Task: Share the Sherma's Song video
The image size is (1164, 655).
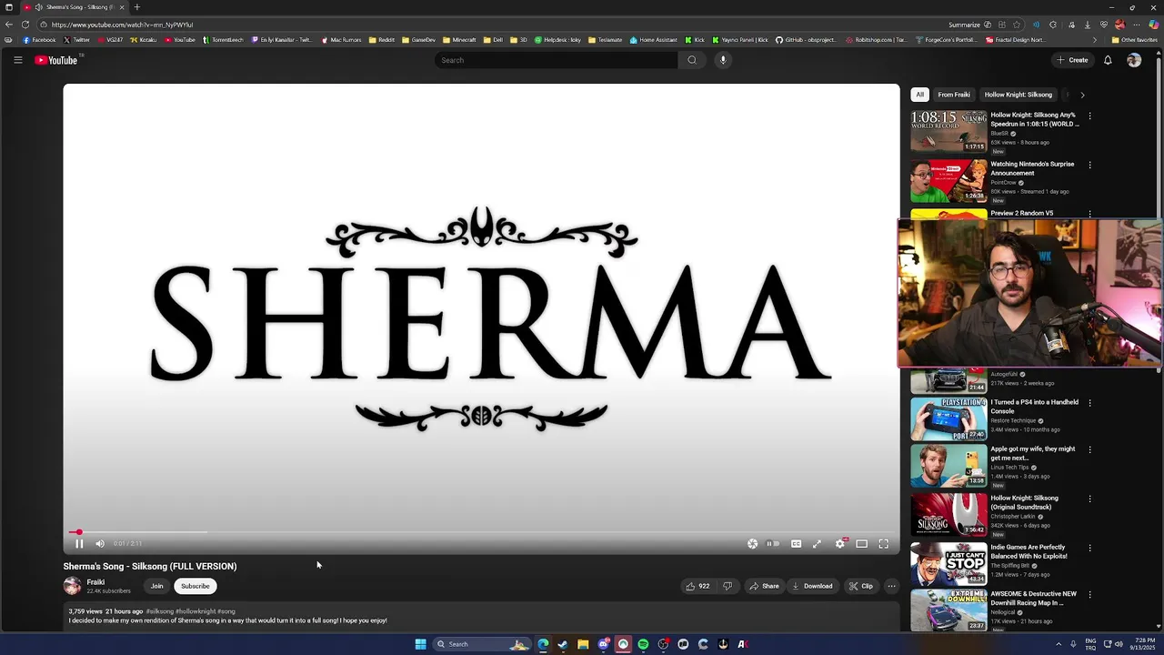Action: click(764, 586)
